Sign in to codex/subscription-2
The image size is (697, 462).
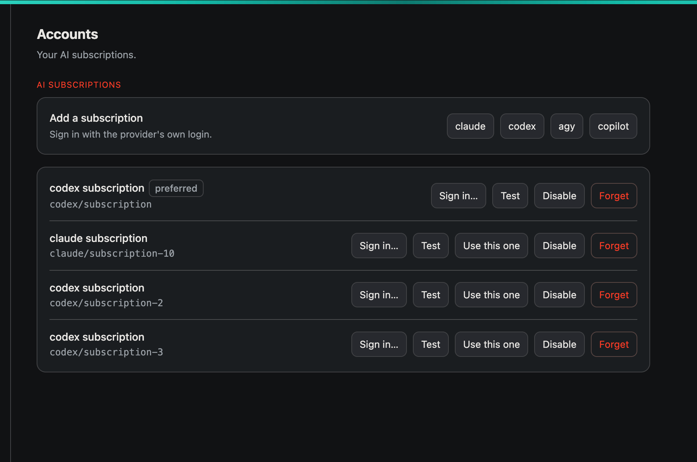pos(379,295)
